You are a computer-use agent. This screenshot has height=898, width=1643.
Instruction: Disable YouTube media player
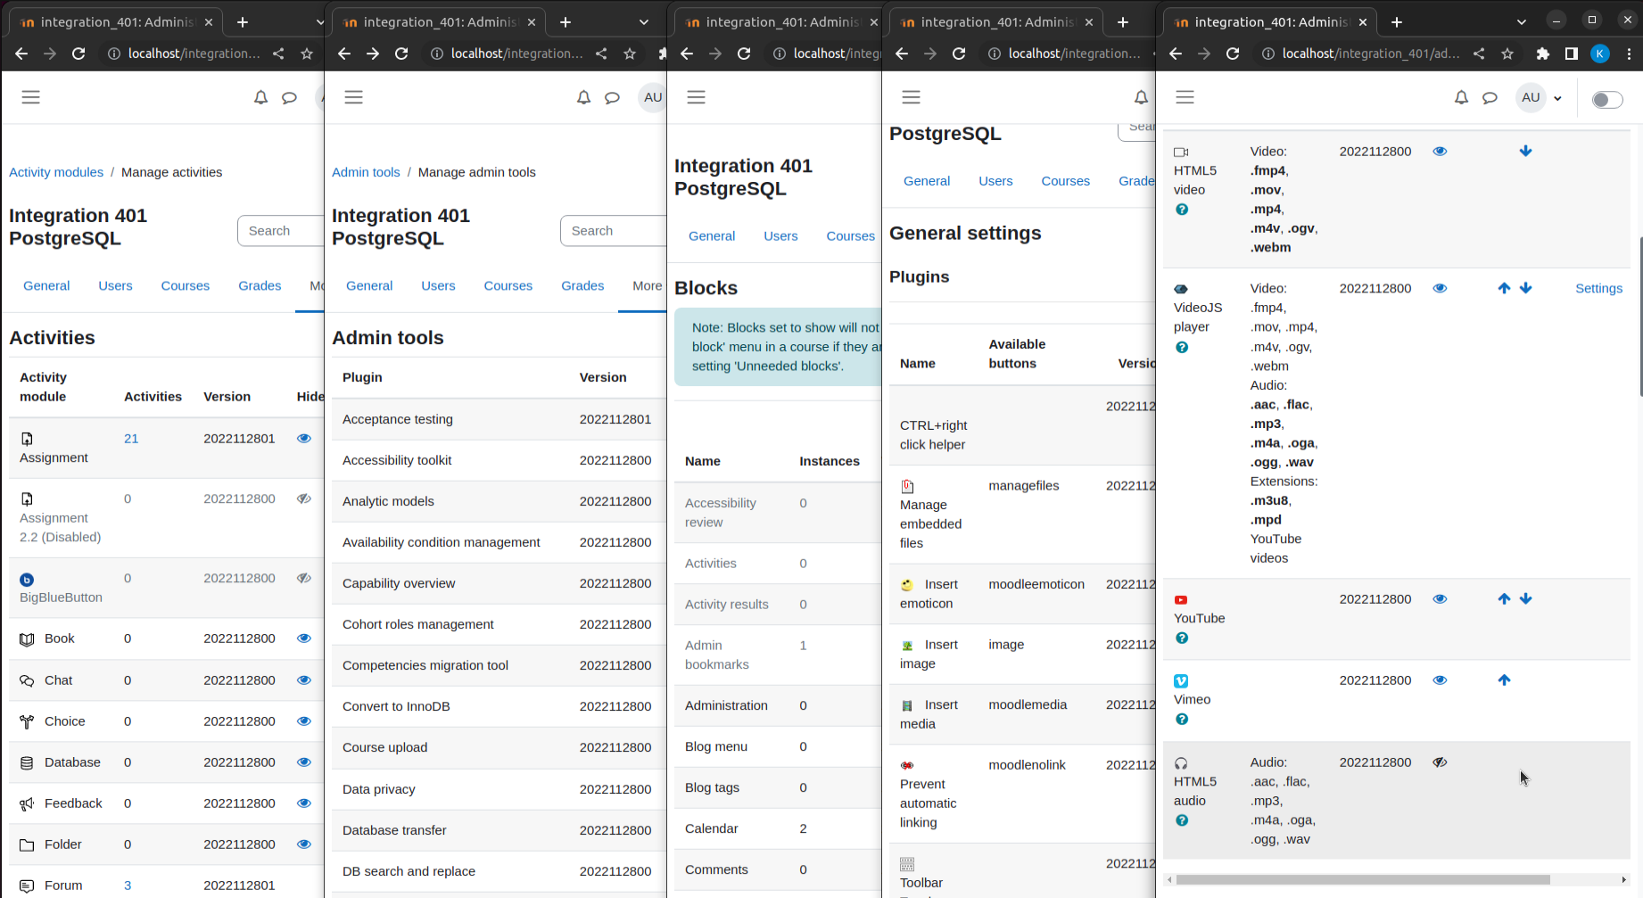point(1440,598)
